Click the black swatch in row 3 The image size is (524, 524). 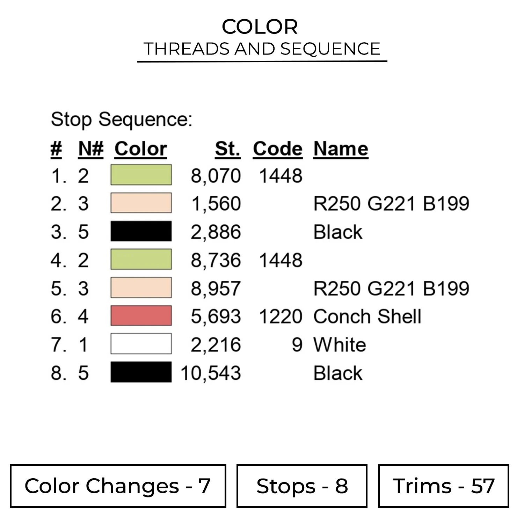pyautogui.click(x=141, y=231)
